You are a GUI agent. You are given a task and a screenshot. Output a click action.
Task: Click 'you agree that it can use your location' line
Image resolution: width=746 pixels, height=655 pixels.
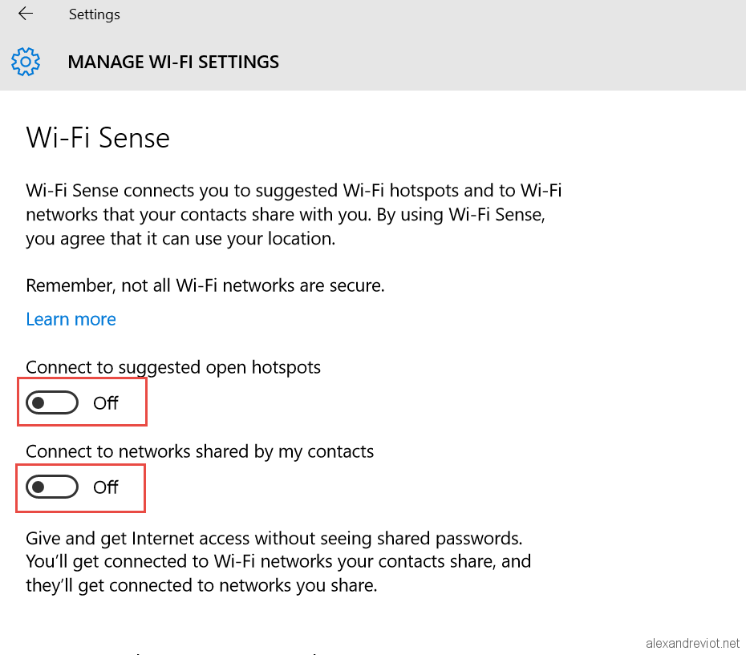click(x=180, y=239)
